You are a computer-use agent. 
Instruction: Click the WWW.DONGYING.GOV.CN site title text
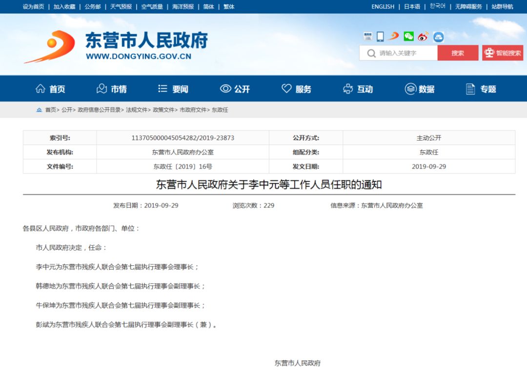[139, 56]
